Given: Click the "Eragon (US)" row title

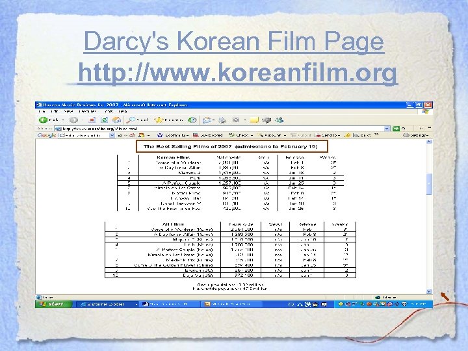Looking at the screenshot, I should 199,270.
